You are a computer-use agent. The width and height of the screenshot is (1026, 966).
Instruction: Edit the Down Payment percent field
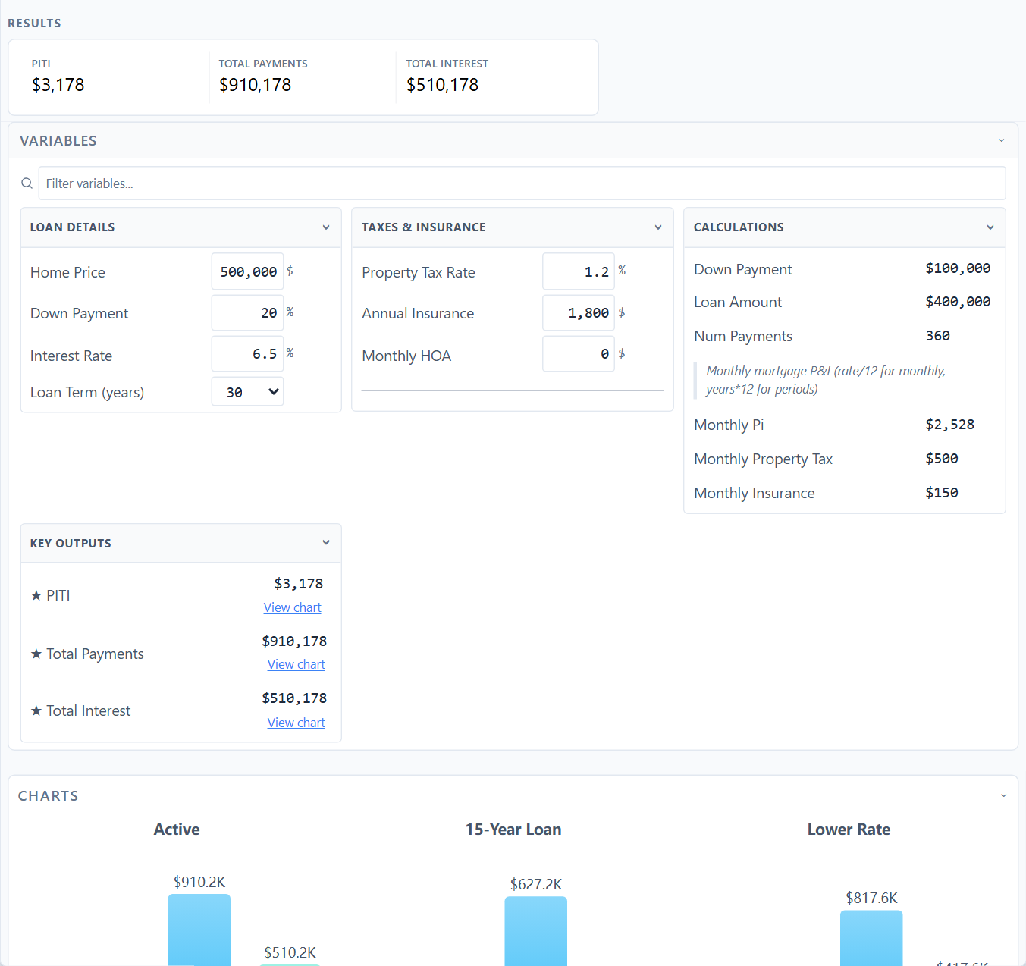(247, 313)
